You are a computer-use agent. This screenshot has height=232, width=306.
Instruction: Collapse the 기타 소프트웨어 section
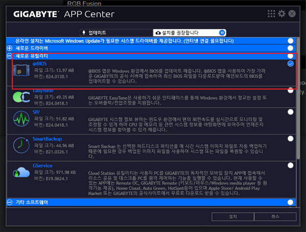tap(10, 202)
